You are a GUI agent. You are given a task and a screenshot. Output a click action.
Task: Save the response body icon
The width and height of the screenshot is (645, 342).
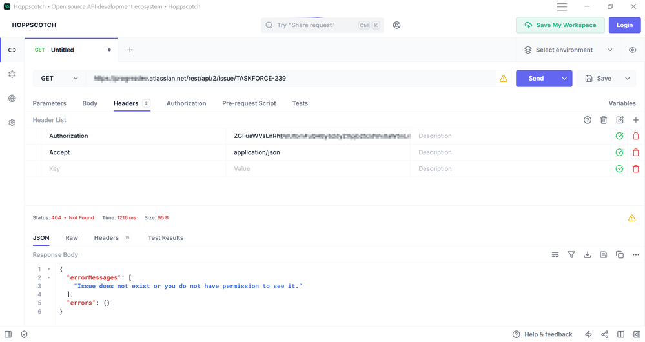coord(604,255)
